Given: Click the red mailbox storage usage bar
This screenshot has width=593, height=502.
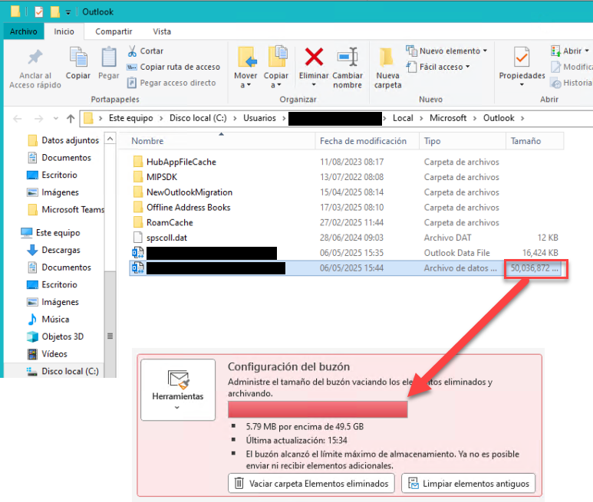Looking at the screenshot, I should click(318, 409).
